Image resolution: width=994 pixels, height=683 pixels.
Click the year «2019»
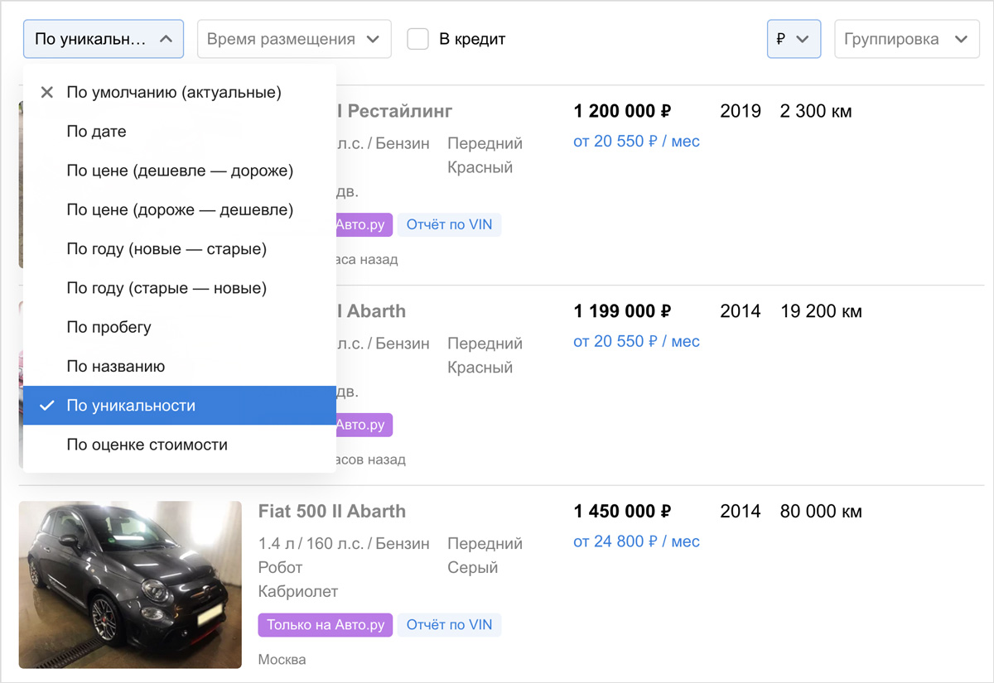741,111
